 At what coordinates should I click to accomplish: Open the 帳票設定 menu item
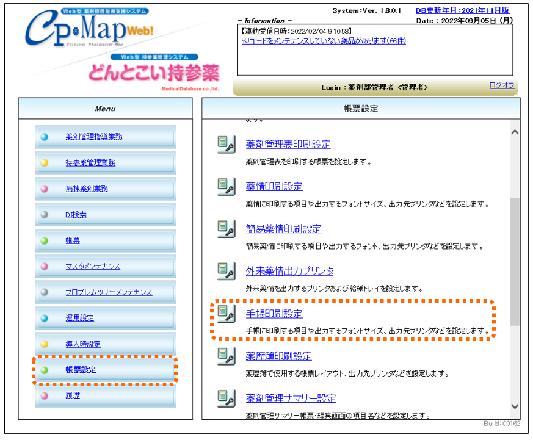click(x=81, y=370)
